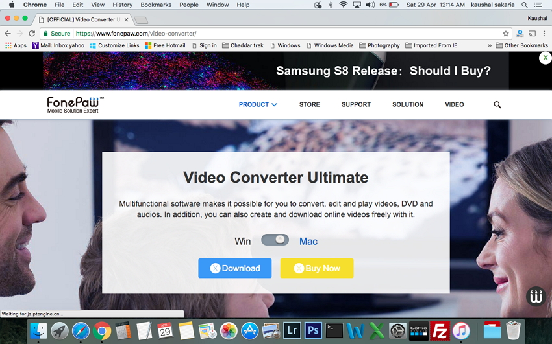Show hidden bookmarks with the double chevron
Viewport: 552px width, 344px height.
point(490,45)
